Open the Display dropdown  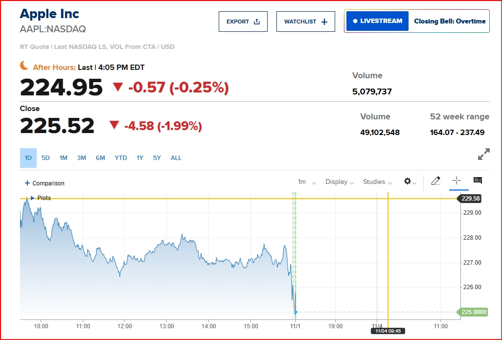pyautogui.click(x=340, y=182)
